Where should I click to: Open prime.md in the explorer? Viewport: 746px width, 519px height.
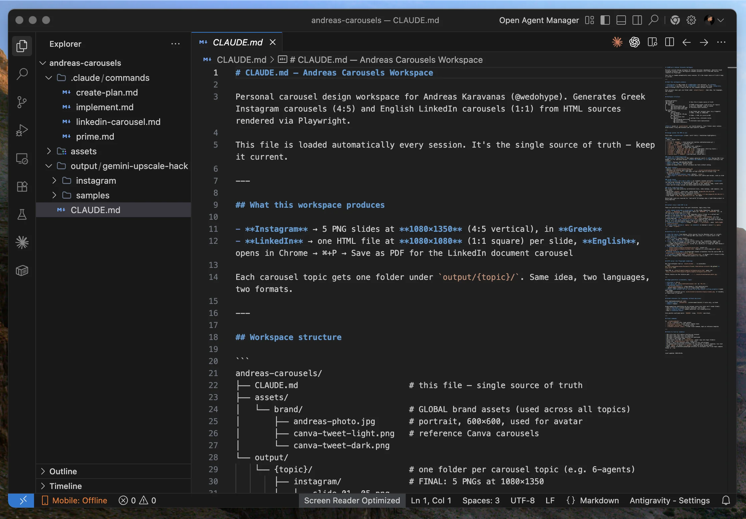coord(95,136)
